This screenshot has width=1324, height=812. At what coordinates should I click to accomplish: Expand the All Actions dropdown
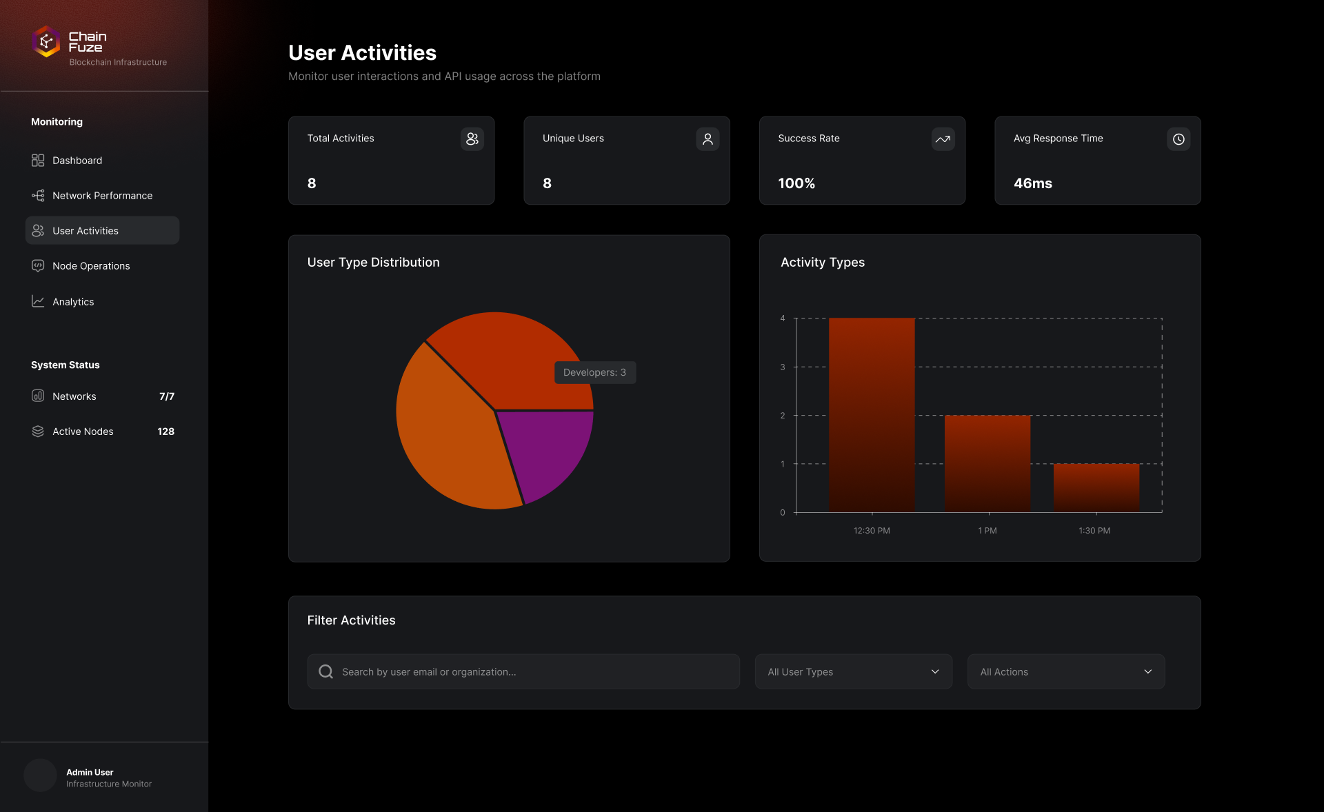[x=1065, y=671]
